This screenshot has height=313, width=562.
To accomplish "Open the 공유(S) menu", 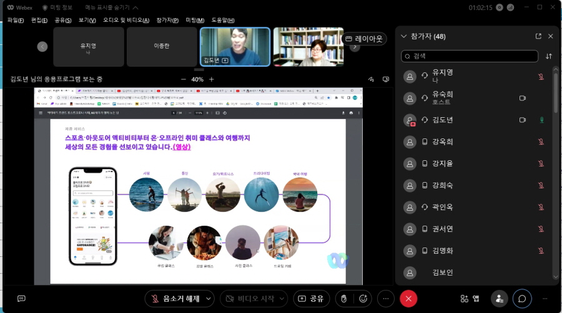I will (x=62, y=21).
